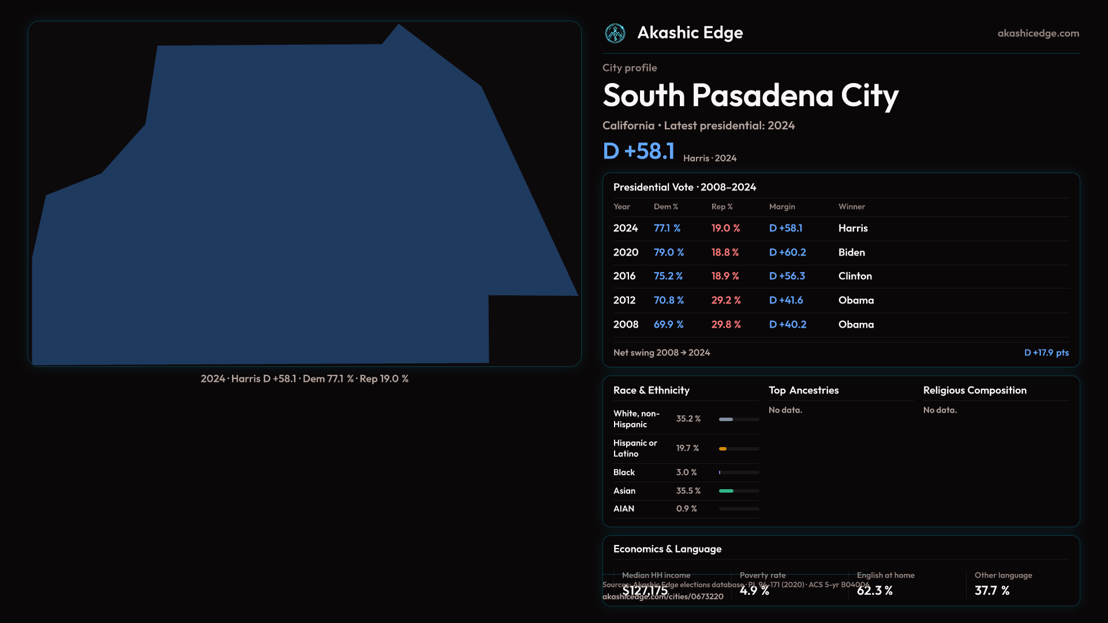Click the large D +58.1 margin figure

pyautogui.click(x=638, y=151)
